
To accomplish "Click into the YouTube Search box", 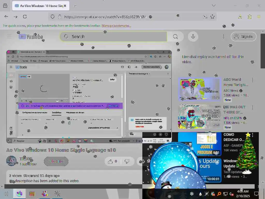I will point(113,37).
